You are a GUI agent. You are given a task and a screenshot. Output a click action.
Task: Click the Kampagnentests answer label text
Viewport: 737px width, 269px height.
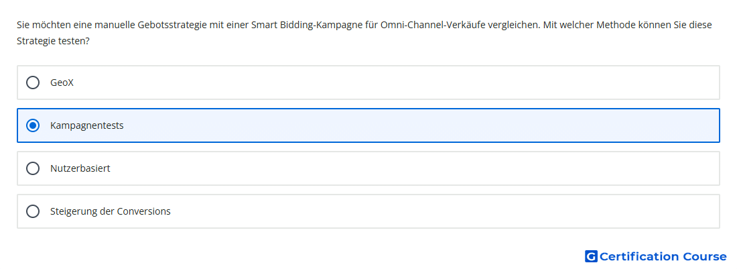[87, 125]
